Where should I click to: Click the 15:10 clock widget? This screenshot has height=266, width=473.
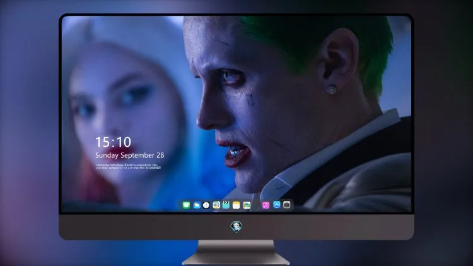coord(113,142)
